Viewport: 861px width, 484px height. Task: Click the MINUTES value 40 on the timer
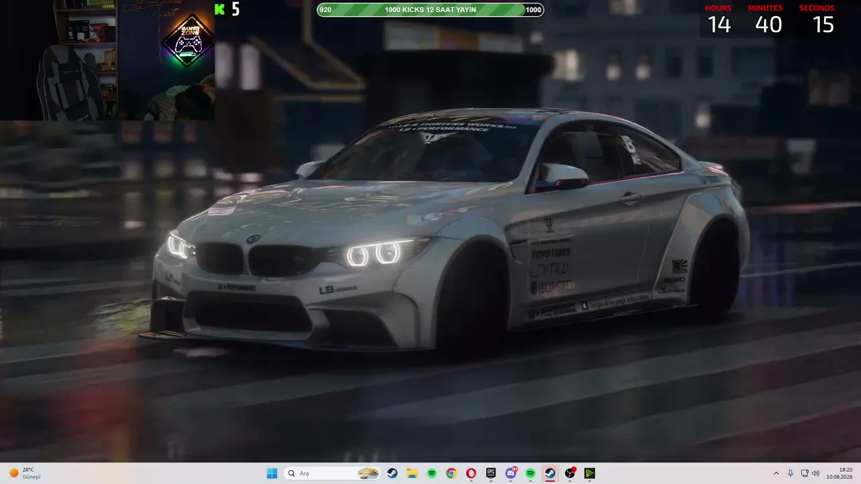click(x=768, y=25)
